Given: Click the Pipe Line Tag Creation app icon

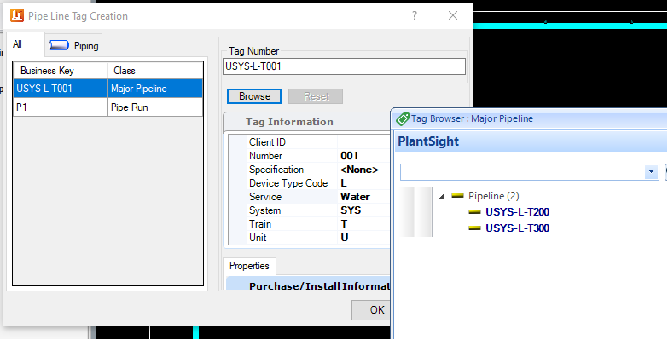Looking at the screenshot, I should click(17, 15).
